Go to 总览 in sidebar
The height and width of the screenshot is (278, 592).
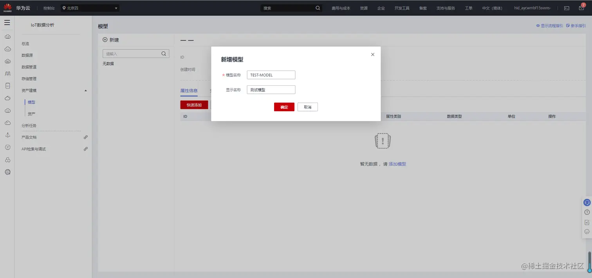[x=25, y=43]
